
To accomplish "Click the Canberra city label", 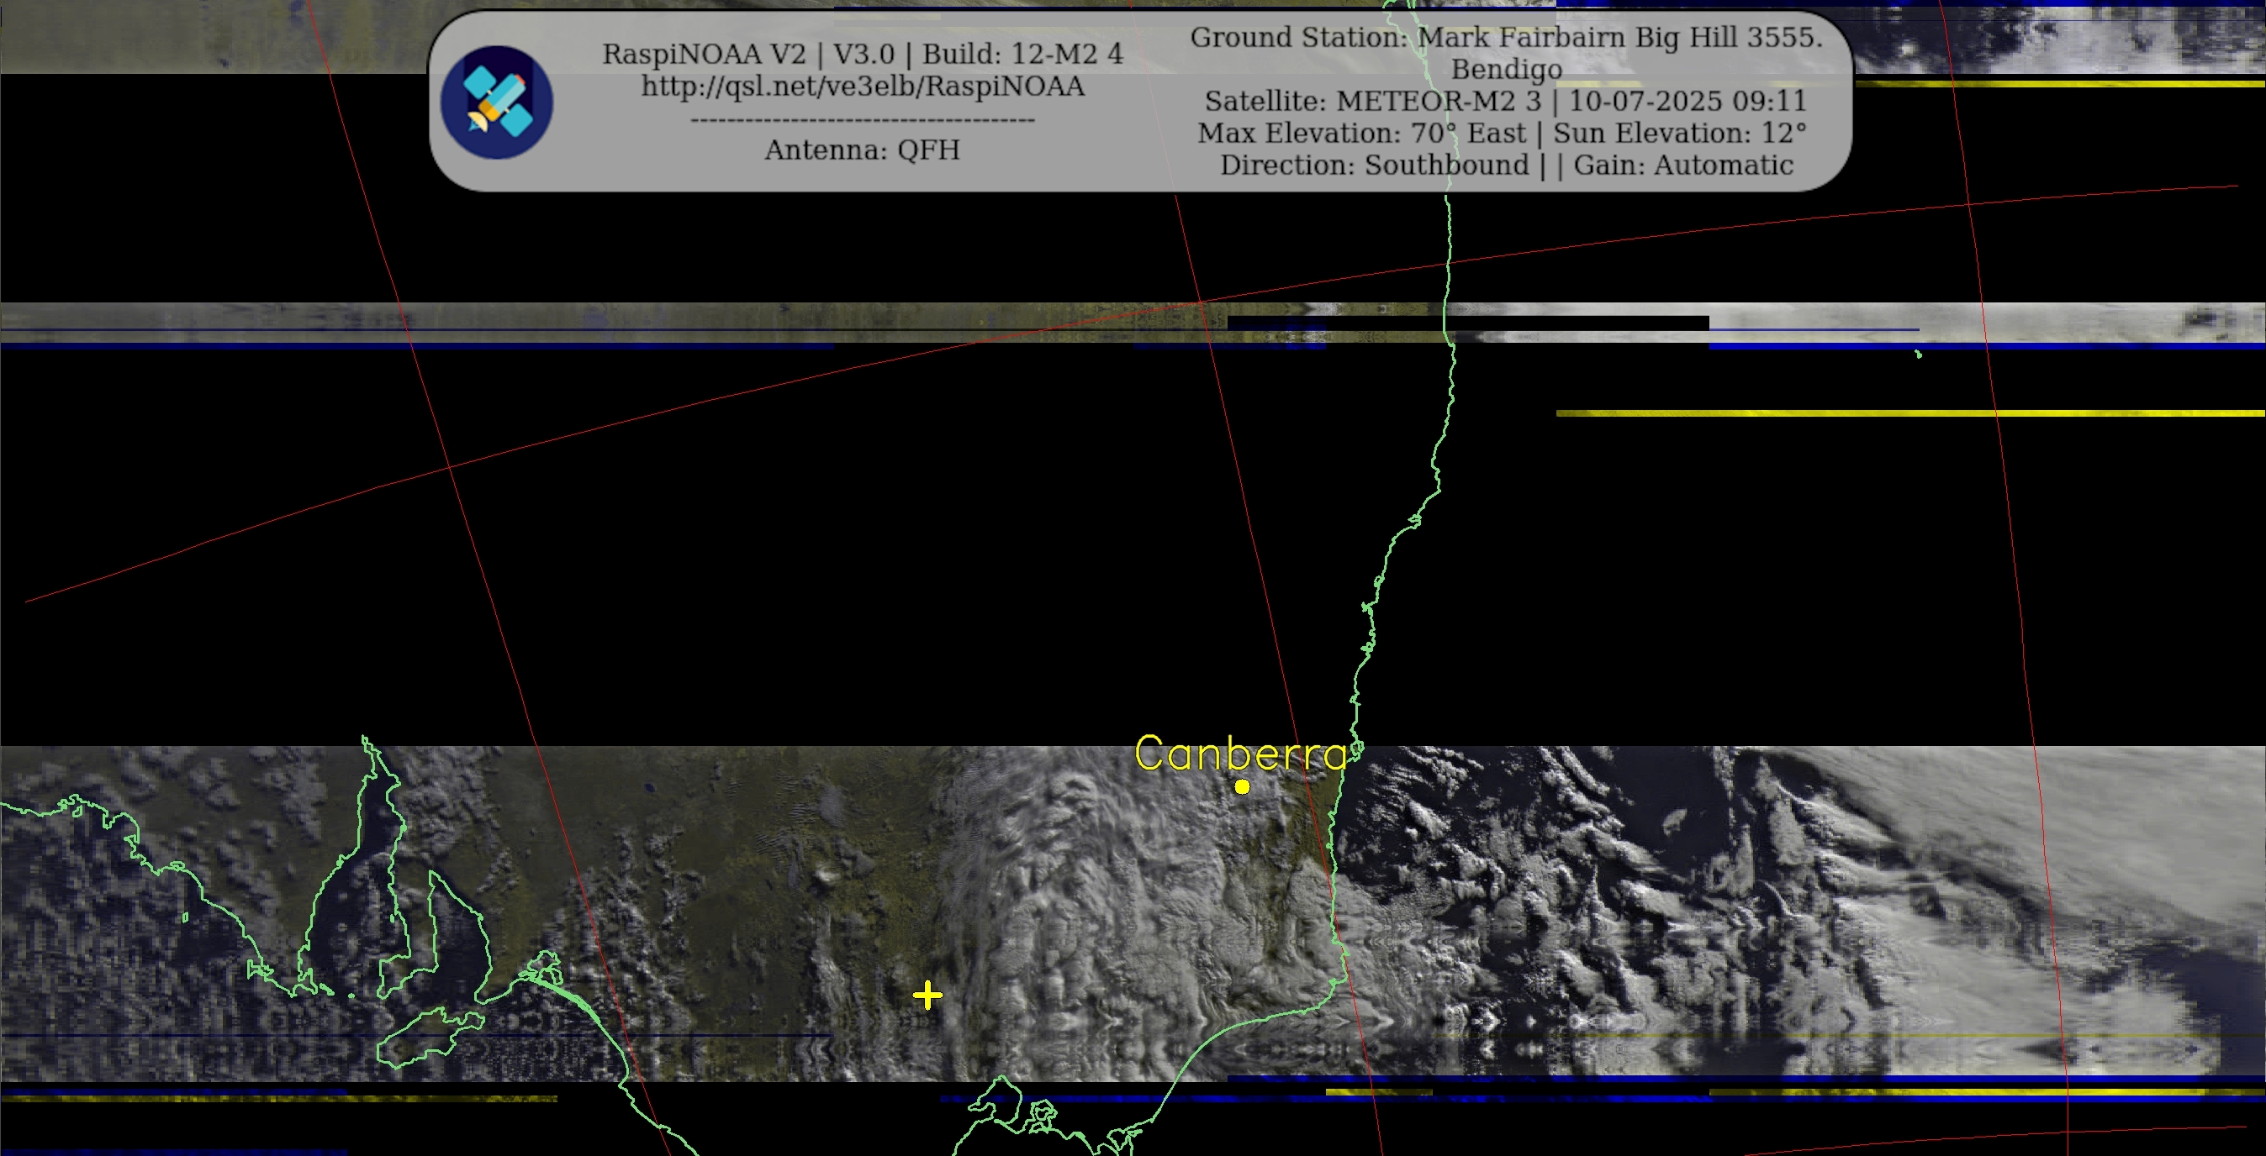I will click(x=1240, y=754).
